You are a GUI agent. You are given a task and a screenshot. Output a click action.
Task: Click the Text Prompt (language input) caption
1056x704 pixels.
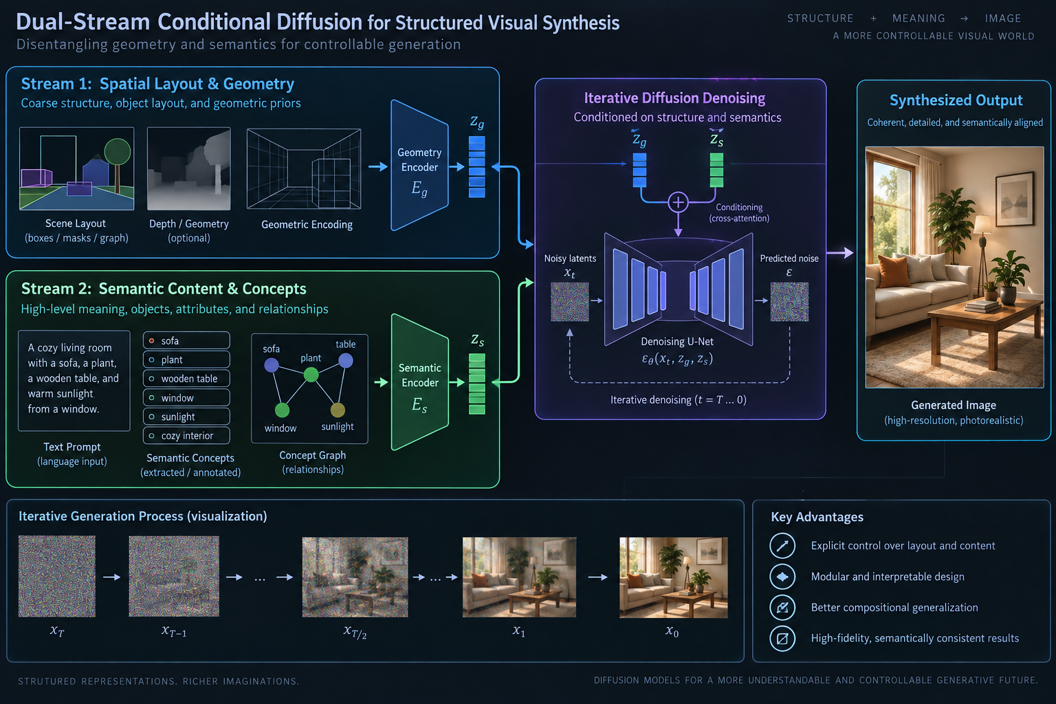click(72, 454)
